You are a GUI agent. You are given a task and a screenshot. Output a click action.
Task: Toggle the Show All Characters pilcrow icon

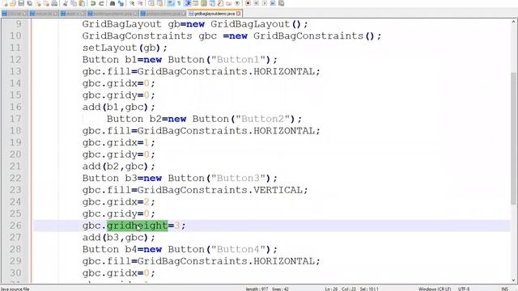pyautogui.click(x=179, y=3)
